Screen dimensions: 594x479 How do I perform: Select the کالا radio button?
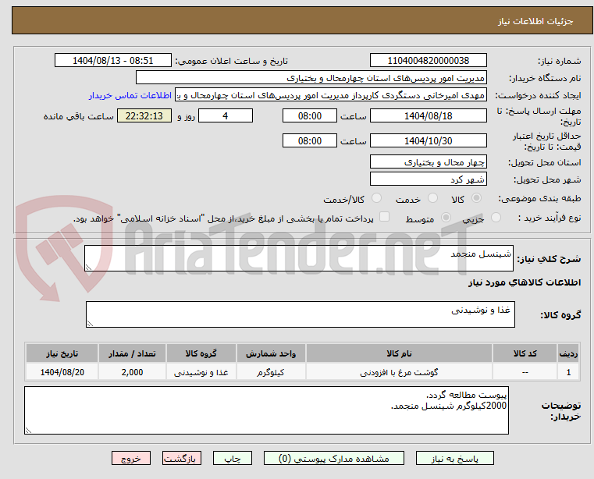[477, 198]
